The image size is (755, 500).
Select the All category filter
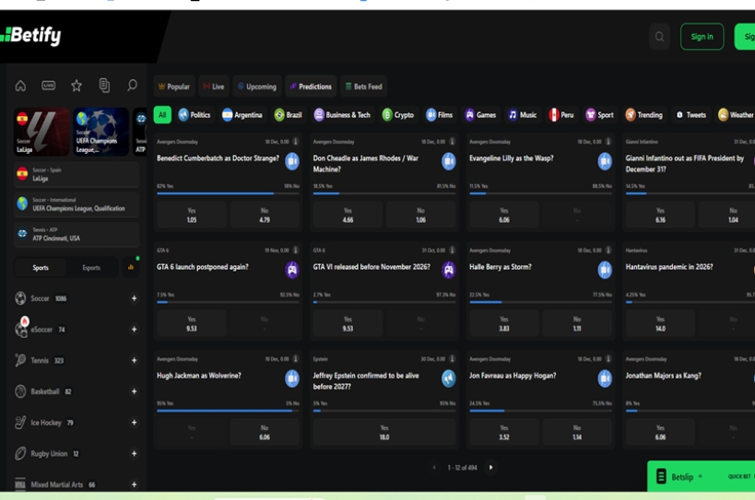162,115
